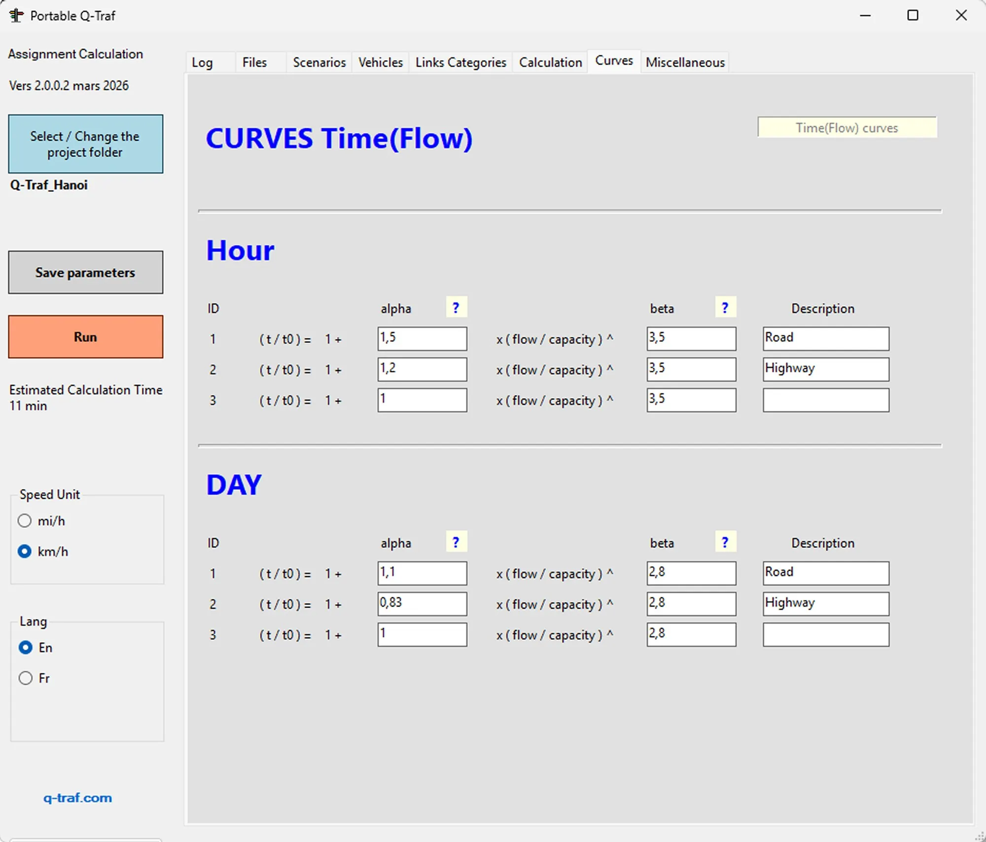Click the Time(Flow) curves label box
The image size is (986, 842).
click(x=846, y=127)
